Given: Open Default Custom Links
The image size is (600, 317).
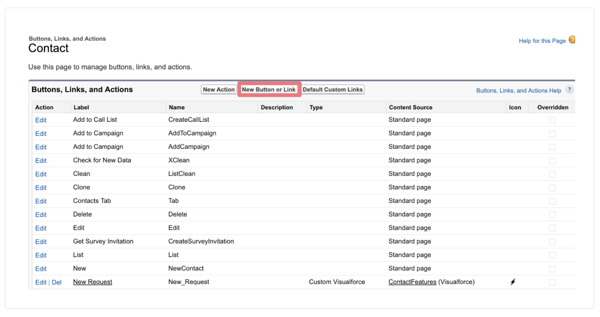Looking at the screenshot, I should [x=333, y=90].
